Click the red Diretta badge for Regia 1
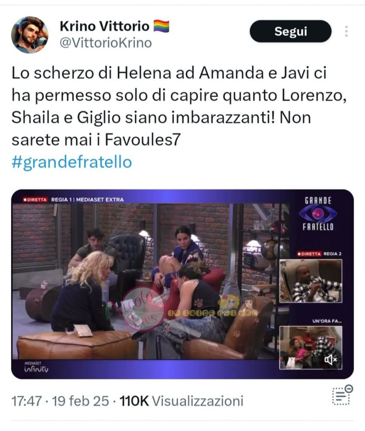 point(35,200)
